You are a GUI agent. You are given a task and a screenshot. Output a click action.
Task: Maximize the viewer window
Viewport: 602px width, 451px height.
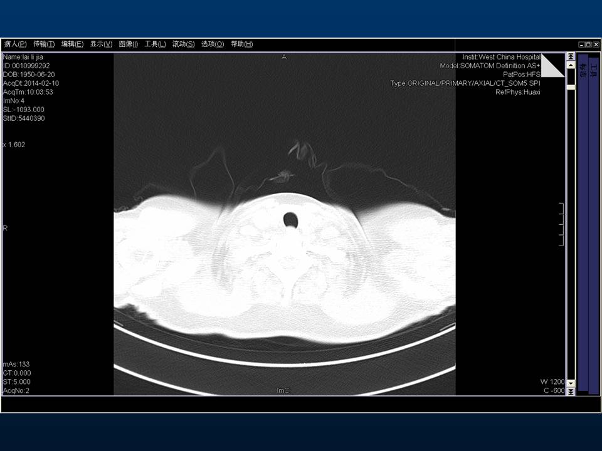(x=588, y=44)
